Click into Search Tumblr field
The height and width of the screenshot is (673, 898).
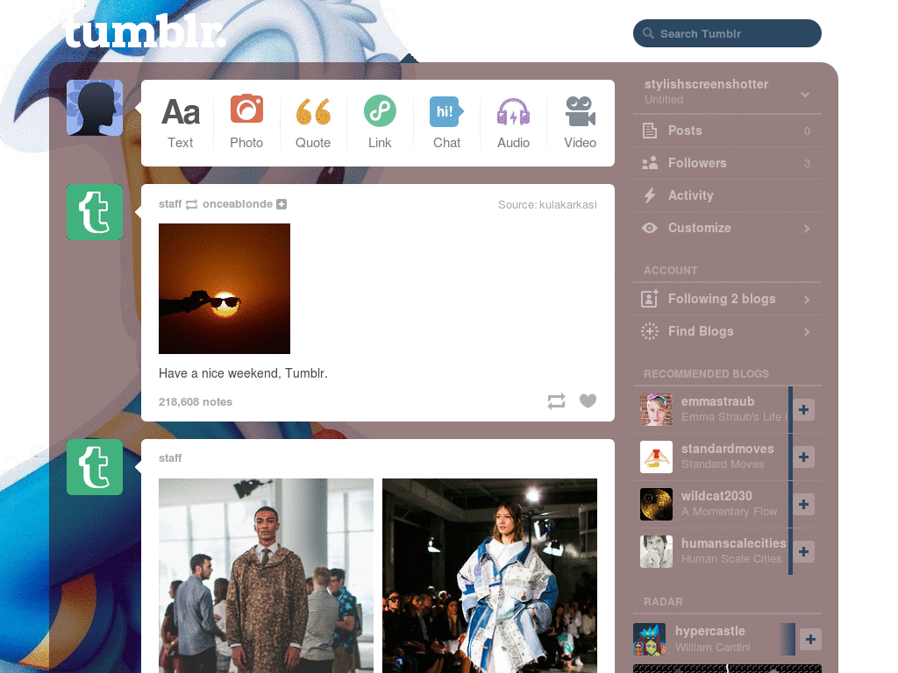pos(727,33)
